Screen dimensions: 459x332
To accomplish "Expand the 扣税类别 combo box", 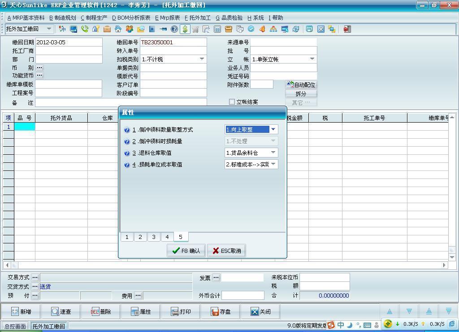I will pyautogui.click(x=202, y=59).
